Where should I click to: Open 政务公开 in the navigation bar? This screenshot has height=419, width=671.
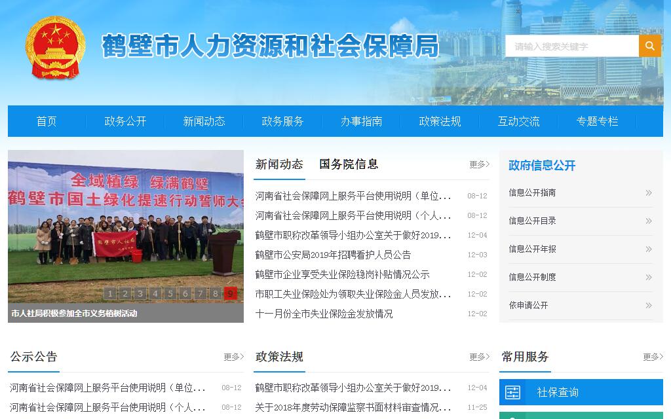click(125, 121)
